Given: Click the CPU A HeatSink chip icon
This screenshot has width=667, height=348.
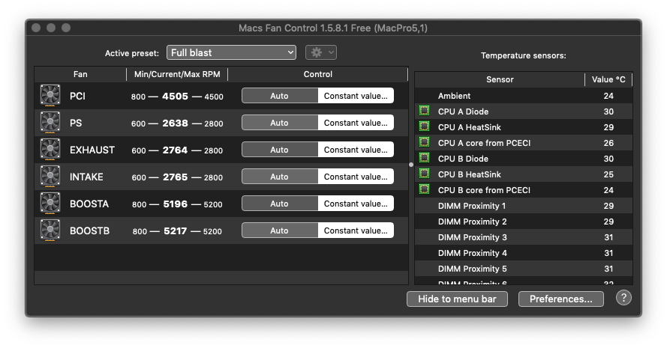Looking at the screenshot, I should click(424, 126).
